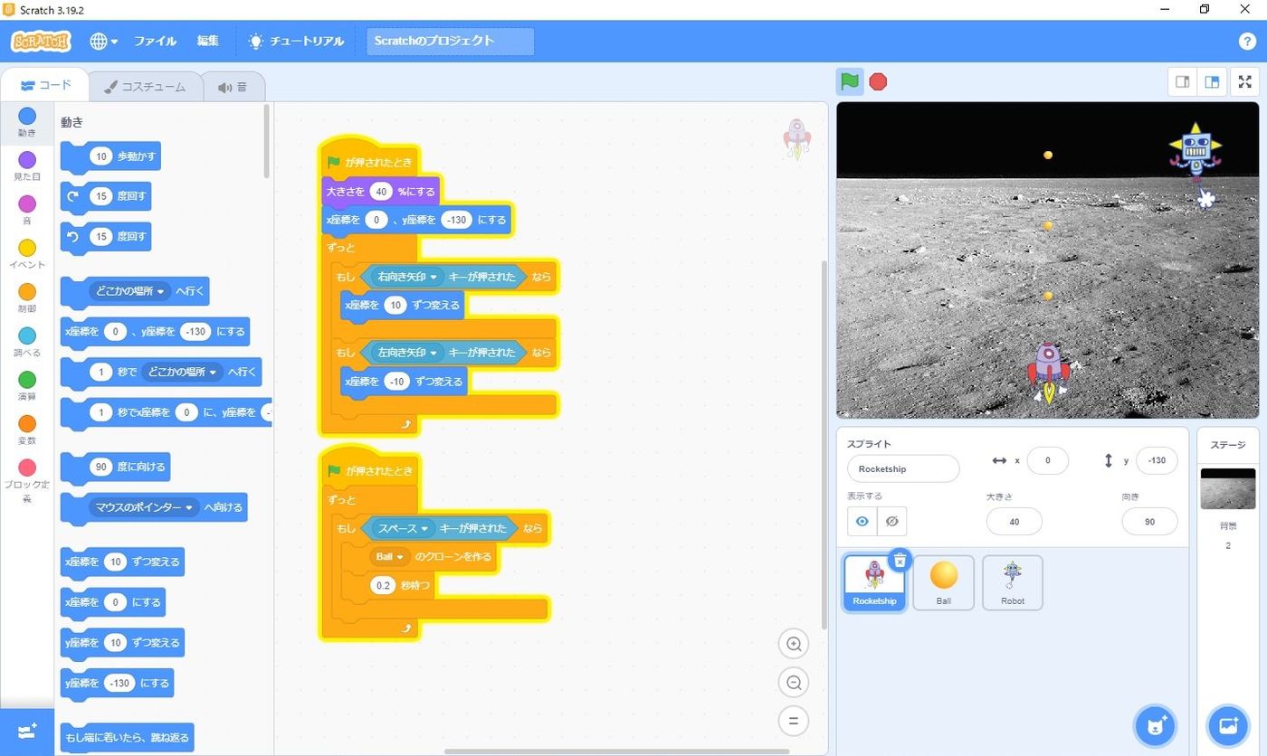The width and height of the screenshot is (1267, 756).
Task: Open 右向き矢印 key dropdown in script
Action: [x=407, y=277]
